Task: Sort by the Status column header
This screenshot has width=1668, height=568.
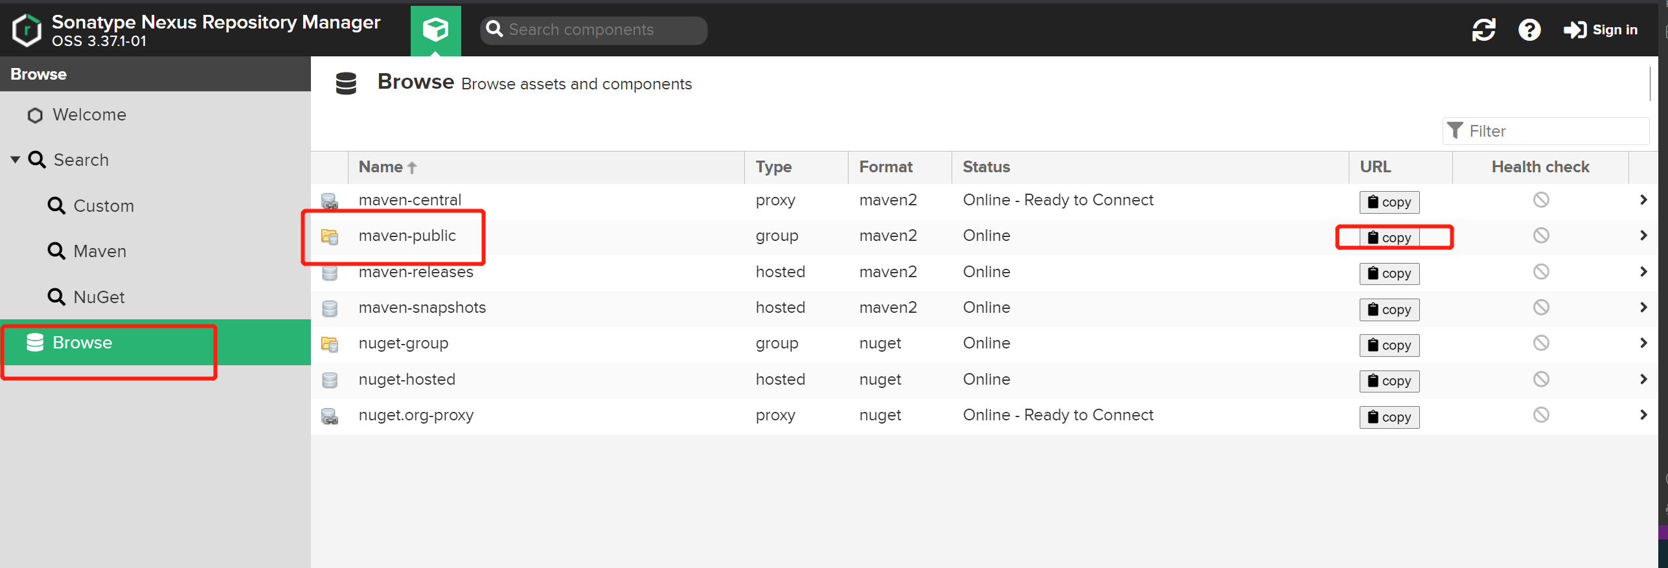Action: coord(1150,167)
